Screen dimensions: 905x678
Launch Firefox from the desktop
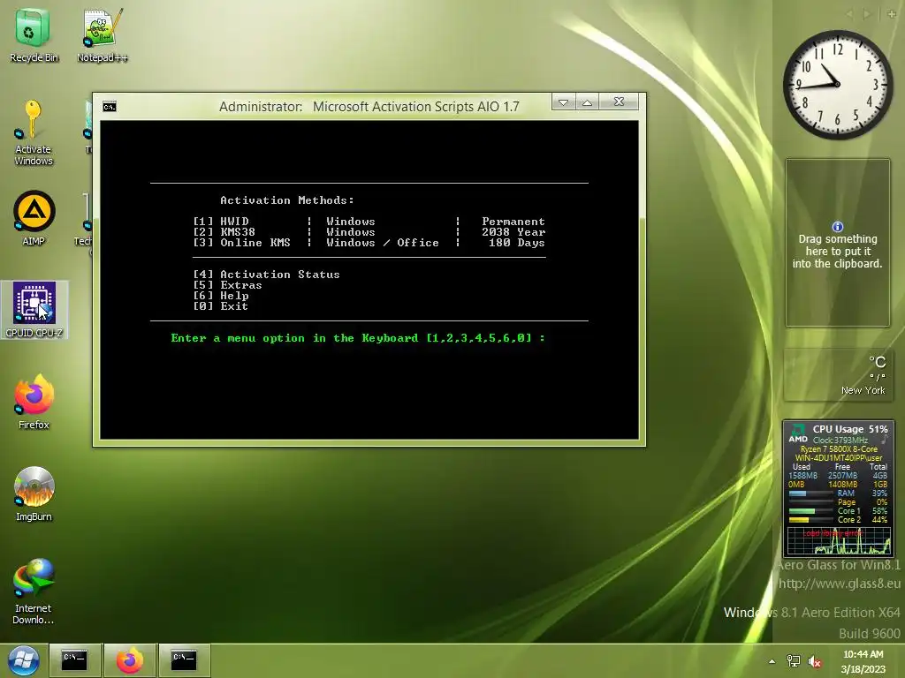click(x=34, y=402)
